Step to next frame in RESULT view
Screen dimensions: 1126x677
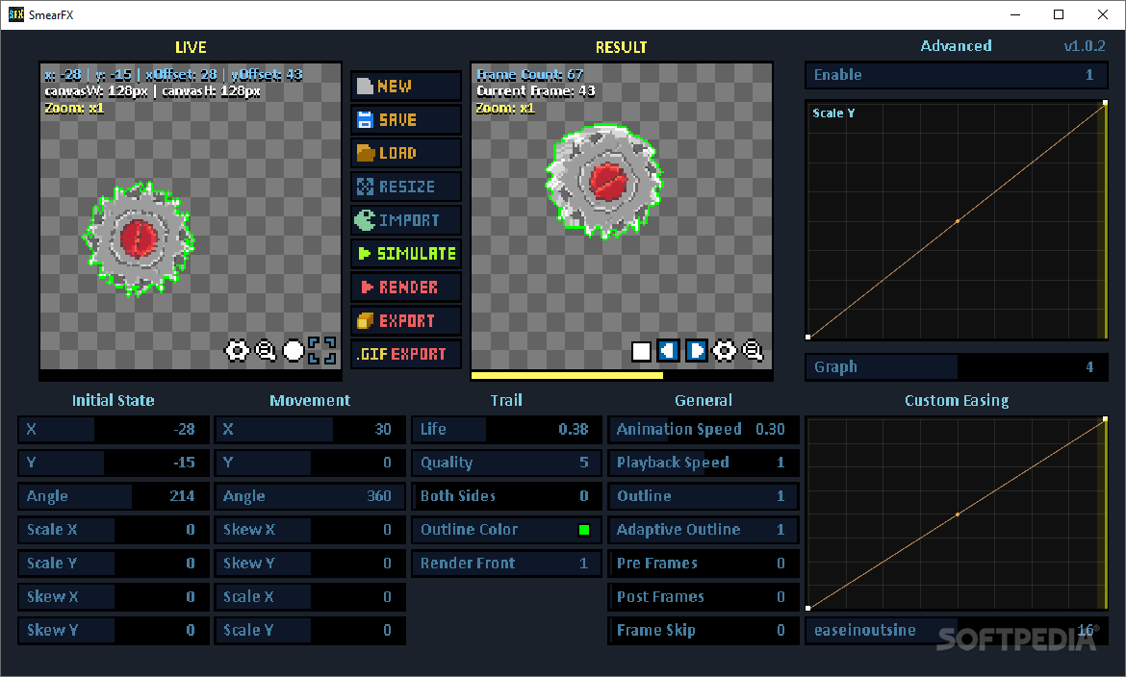[697, 350]
